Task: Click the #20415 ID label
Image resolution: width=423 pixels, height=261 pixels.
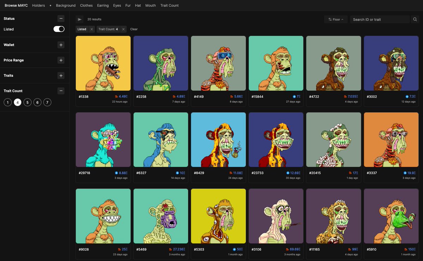Action: click(x=315, y=173)
